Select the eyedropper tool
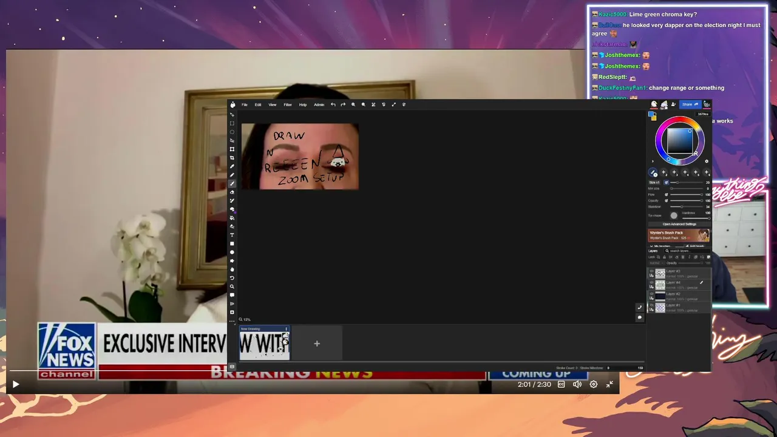Viewport: 777px width, 437px height. [232, 166]
